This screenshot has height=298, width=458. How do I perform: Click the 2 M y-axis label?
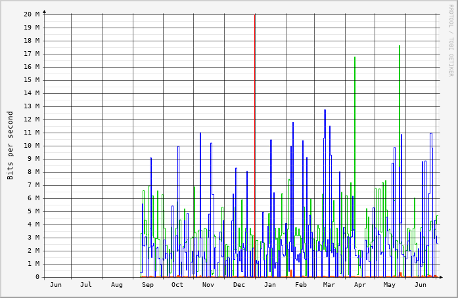coord(34,251)
